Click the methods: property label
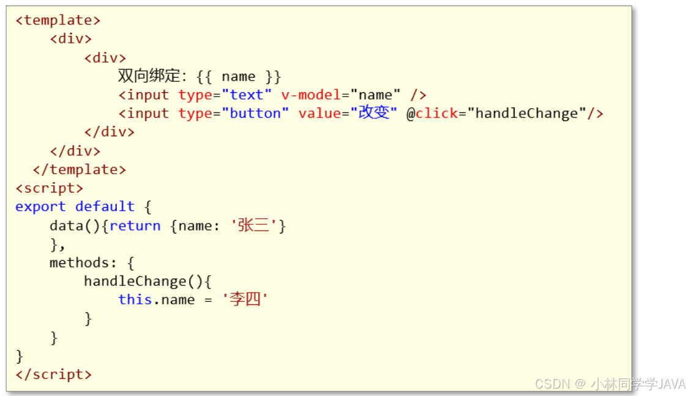 tap(83, 263)
